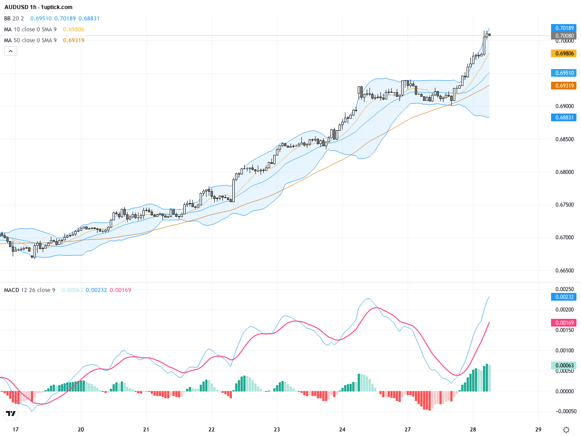This screenshot has width=581, height=436.
Task: Click the orange 0.69319 MA 50 price label
Action: pos(564,86)
